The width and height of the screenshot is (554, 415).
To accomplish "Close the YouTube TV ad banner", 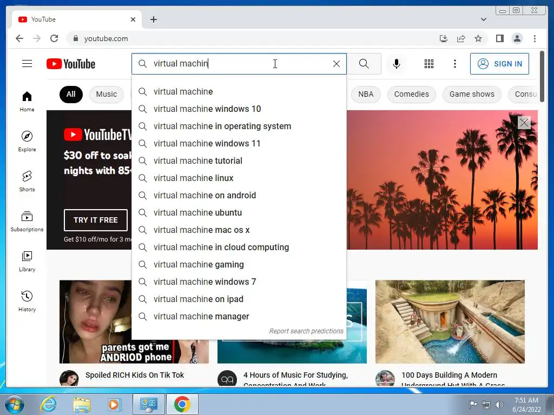I will click(x=524, y=123).
